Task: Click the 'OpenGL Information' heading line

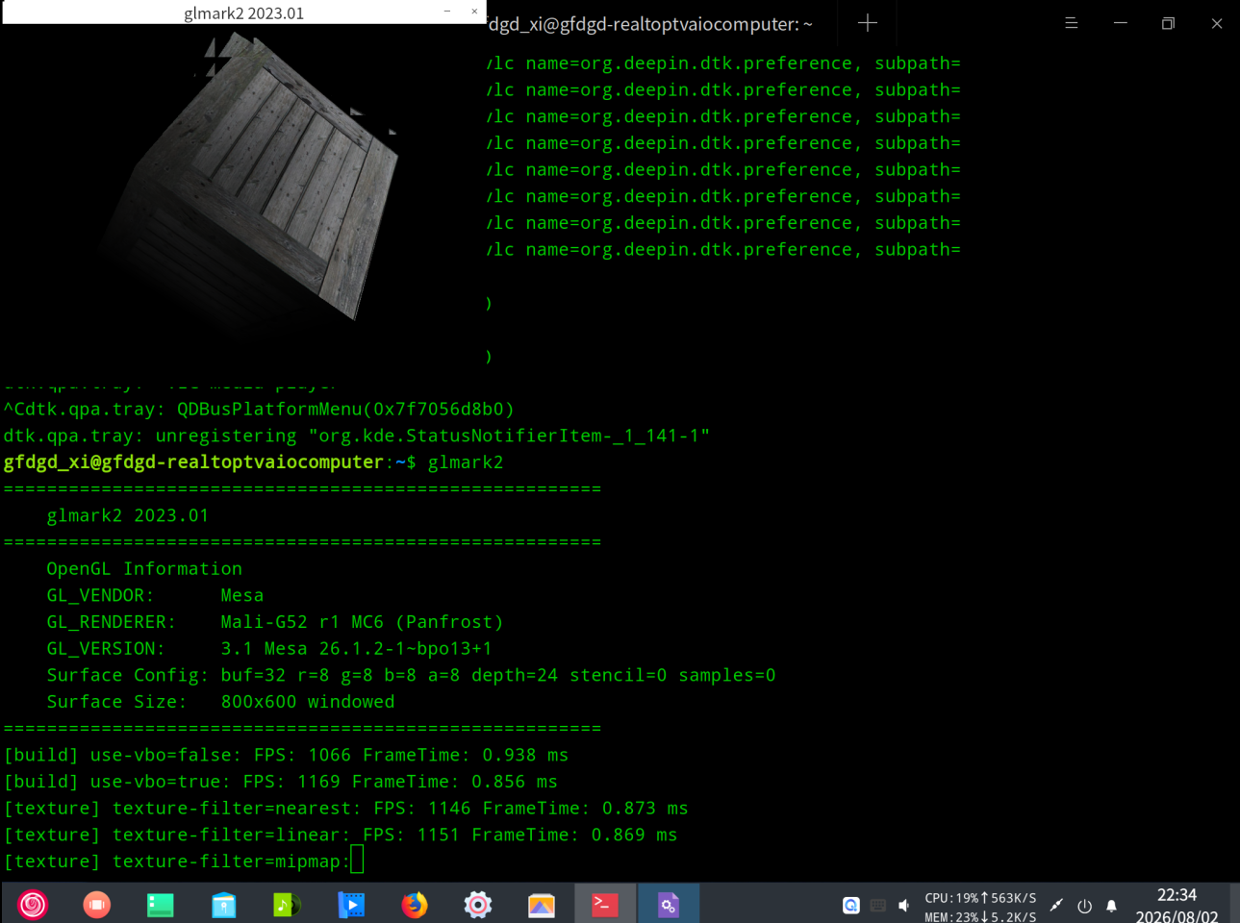Action: [144, 569]
